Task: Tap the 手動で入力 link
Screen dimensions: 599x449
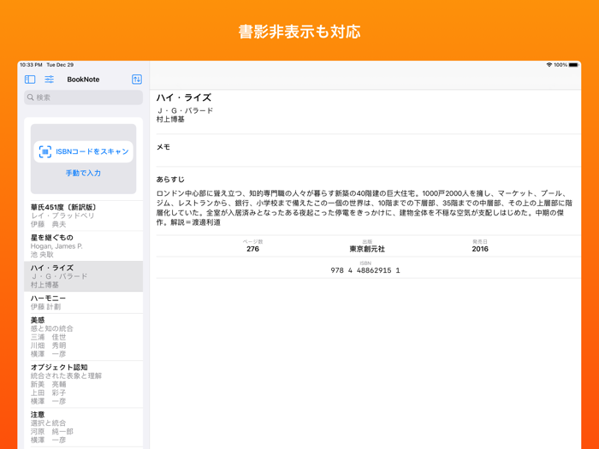Action: tap(83, 173)
